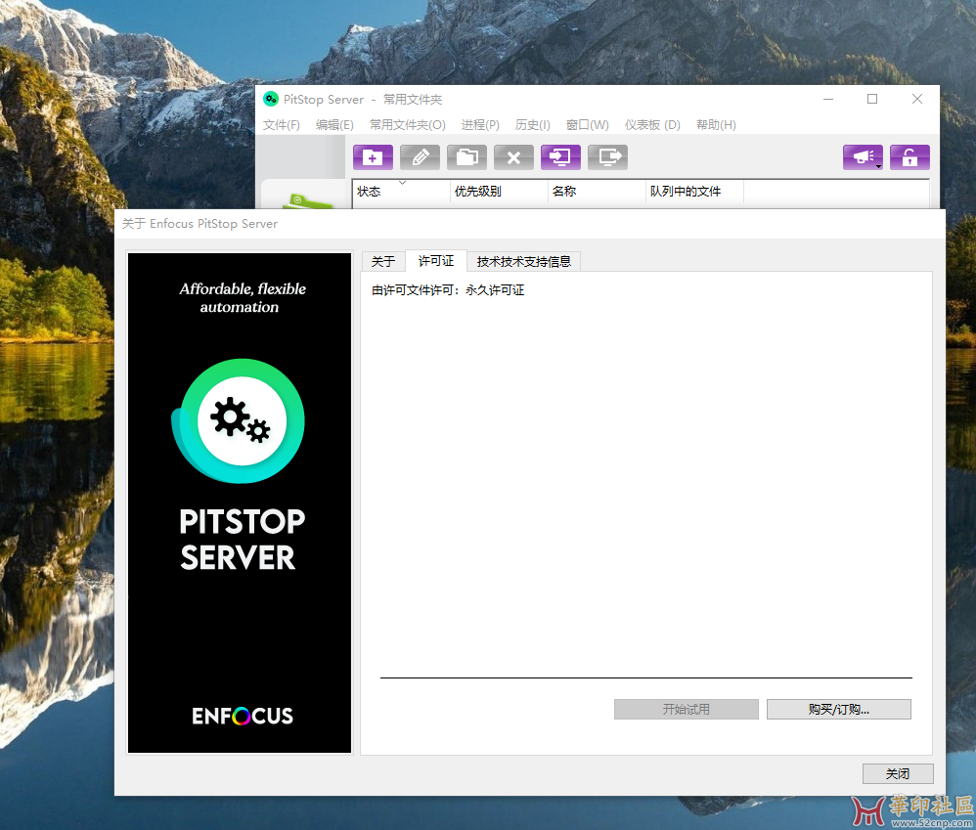Open the 编辑(E) menu

point(334,125)
